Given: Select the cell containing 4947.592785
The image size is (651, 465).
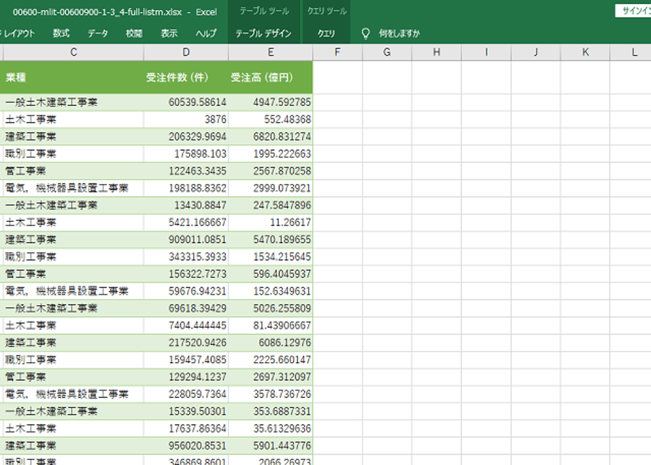Looking at the screenshot, I should coord(271,102).
